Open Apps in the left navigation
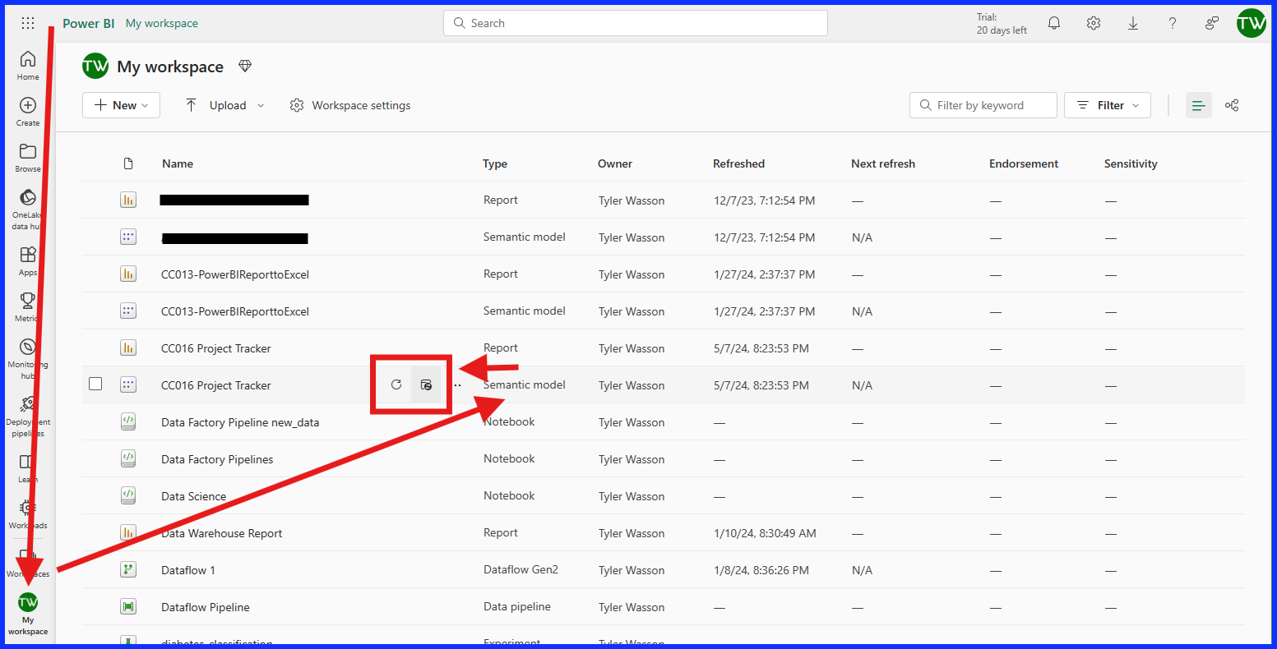The image size is (1277, 649). click(28, 260)
